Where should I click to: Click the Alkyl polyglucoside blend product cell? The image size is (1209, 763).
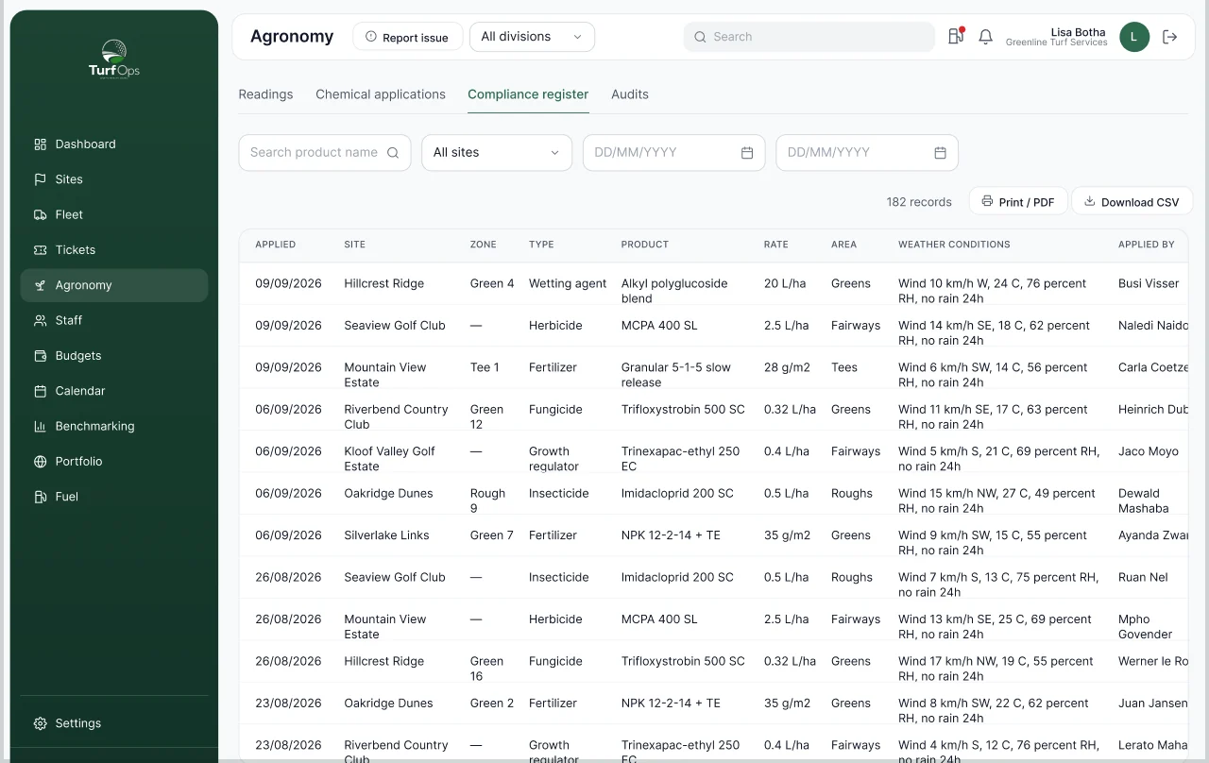click(x=674, y=291)
